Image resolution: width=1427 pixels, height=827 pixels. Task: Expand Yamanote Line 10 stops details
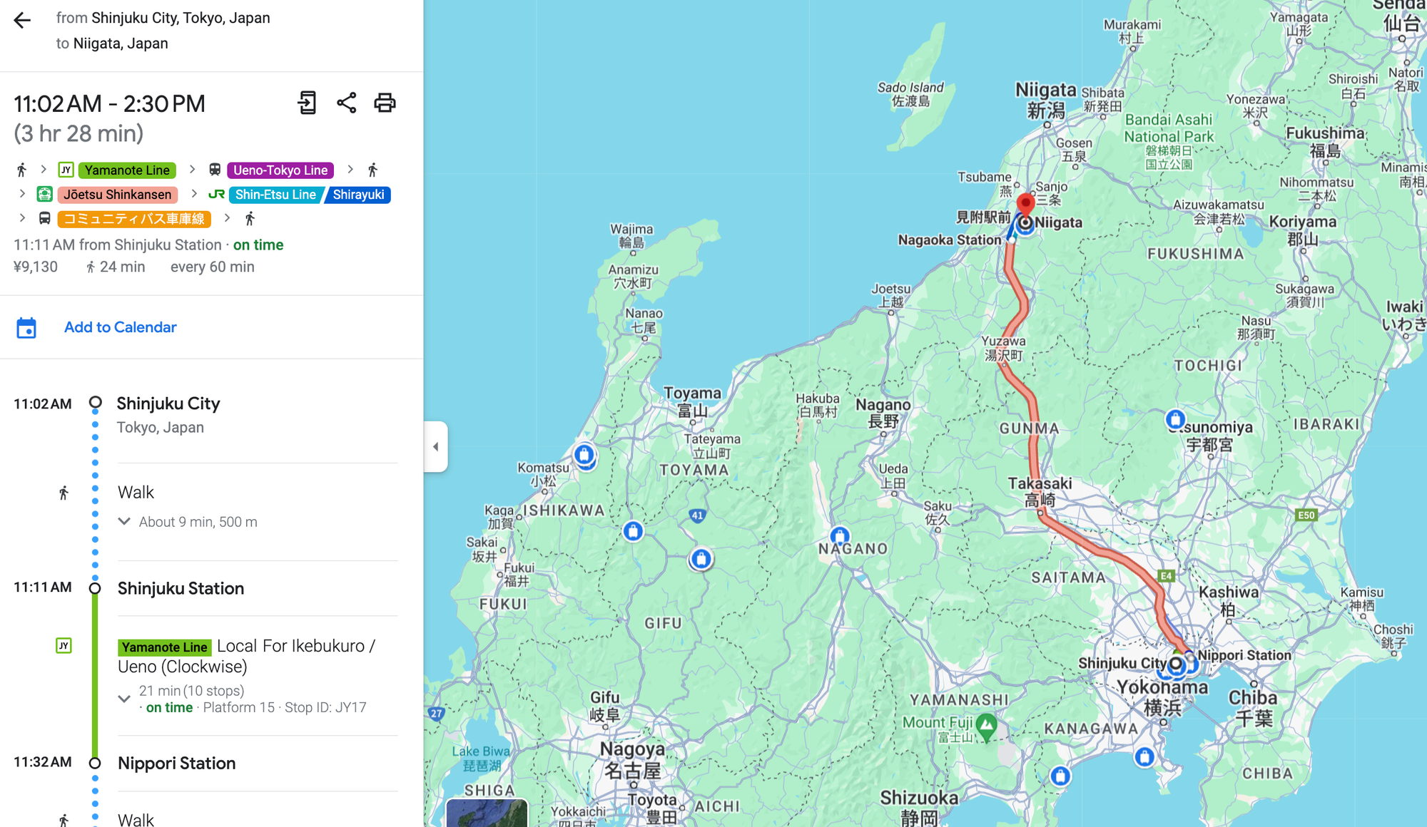(x=124, y=699)
